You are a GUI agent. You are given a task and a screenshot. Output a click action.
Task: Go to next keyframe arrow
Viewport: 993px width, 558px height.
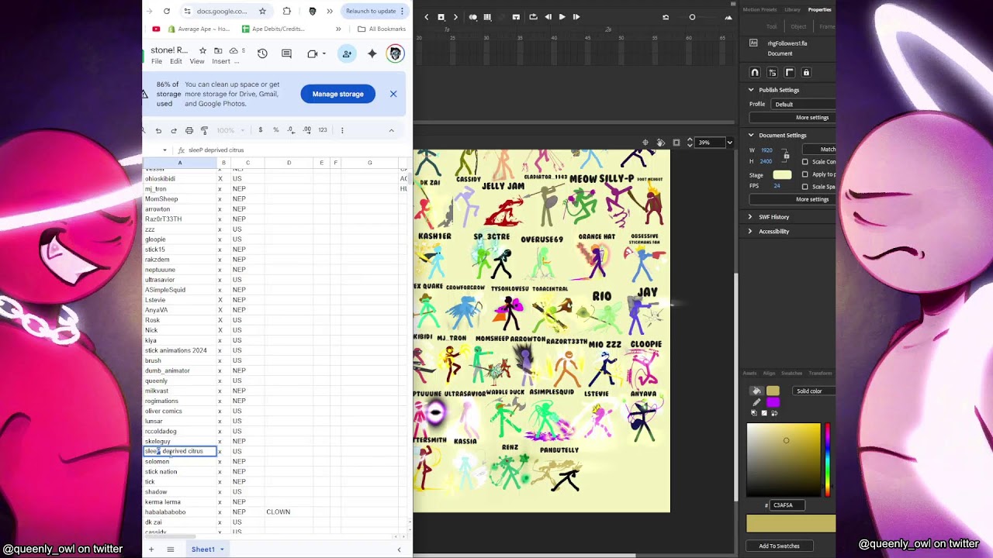[455, 17]
